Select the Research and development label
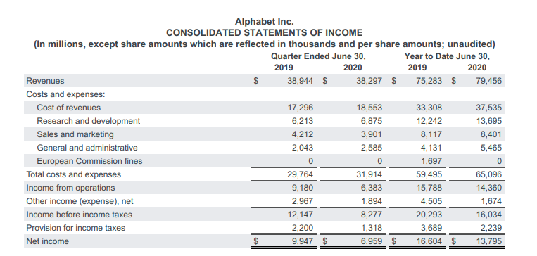This screenshot has width=537, height=256. (89, 121)
